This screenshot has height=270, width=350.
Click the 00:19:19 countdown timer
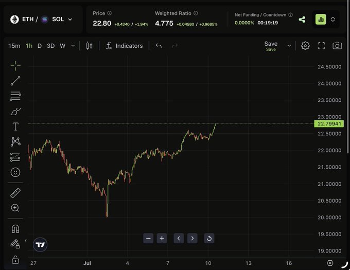(x=268, y=23)
